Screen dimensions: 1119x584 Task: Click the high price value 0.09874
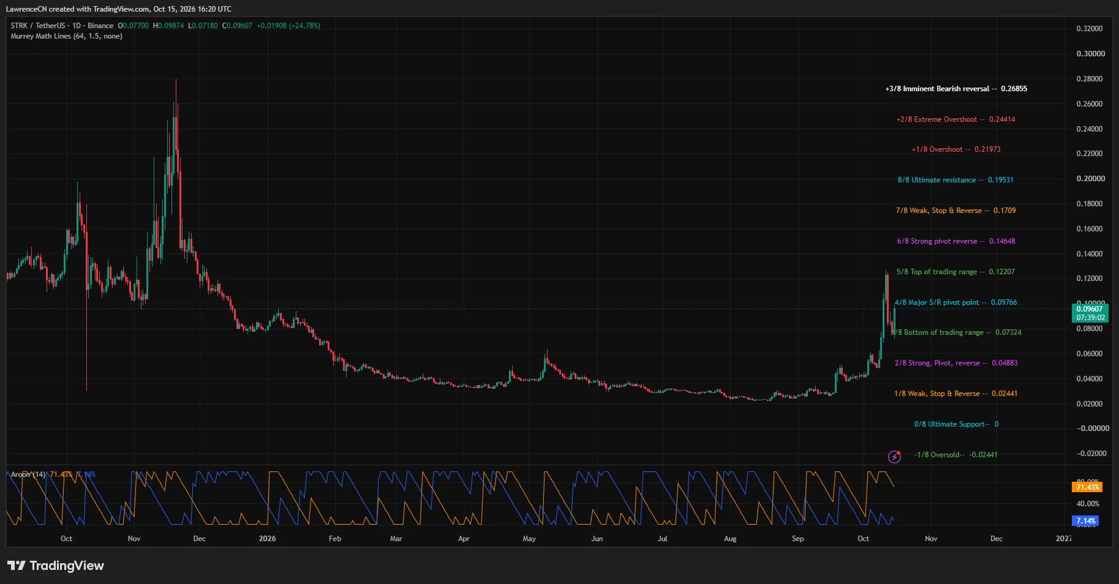pos(170,26)
